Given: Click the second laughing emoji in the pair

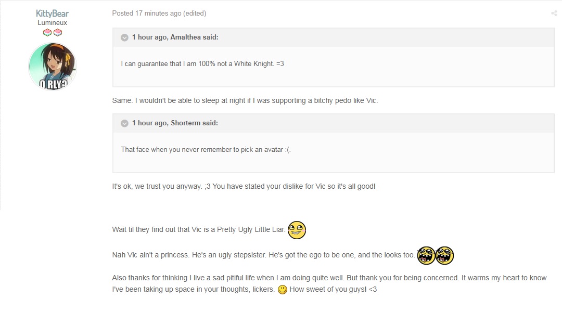Looking at the screenshot, I should point(445,255).
